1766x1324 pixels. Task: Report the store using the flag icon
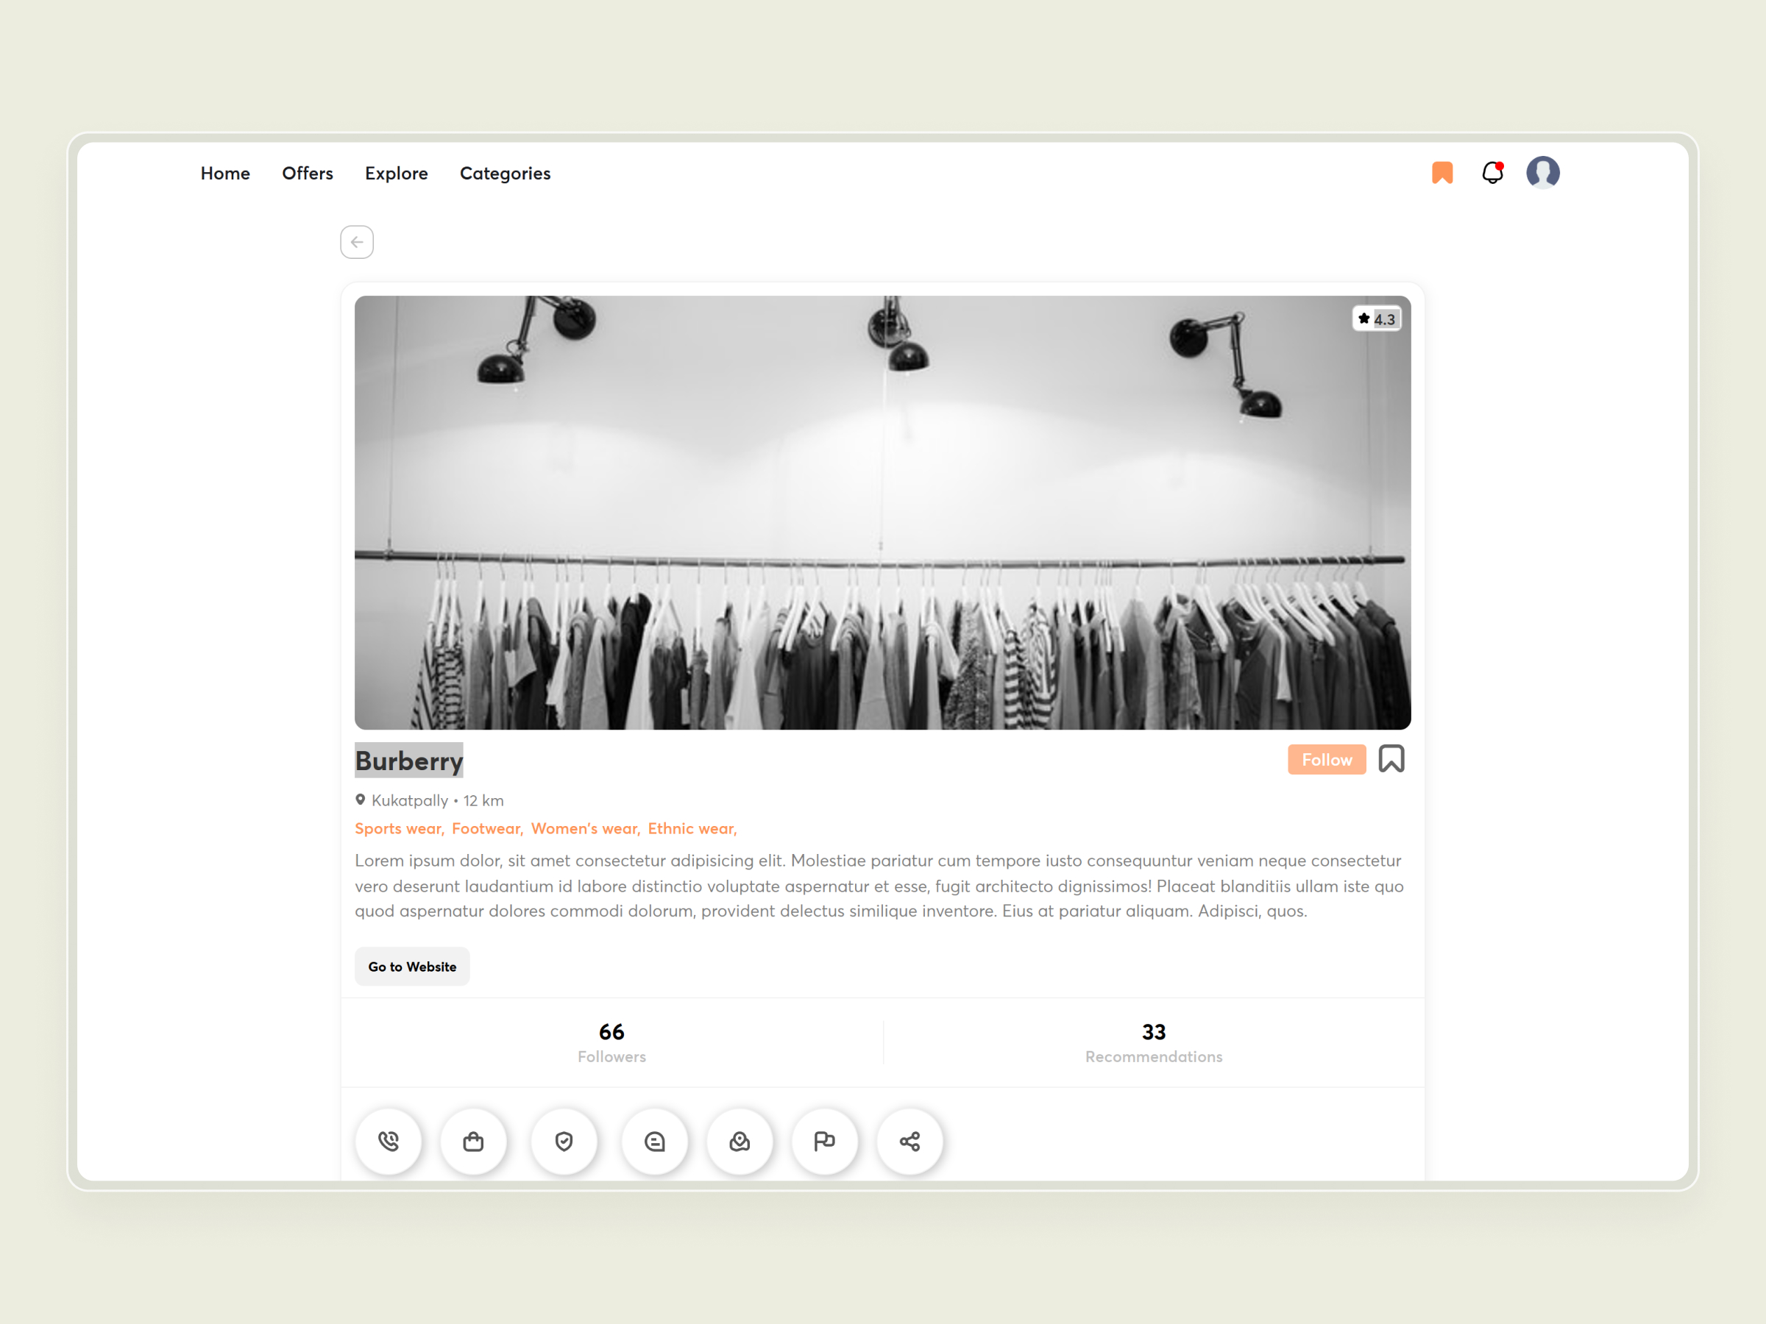[825, 1142]
